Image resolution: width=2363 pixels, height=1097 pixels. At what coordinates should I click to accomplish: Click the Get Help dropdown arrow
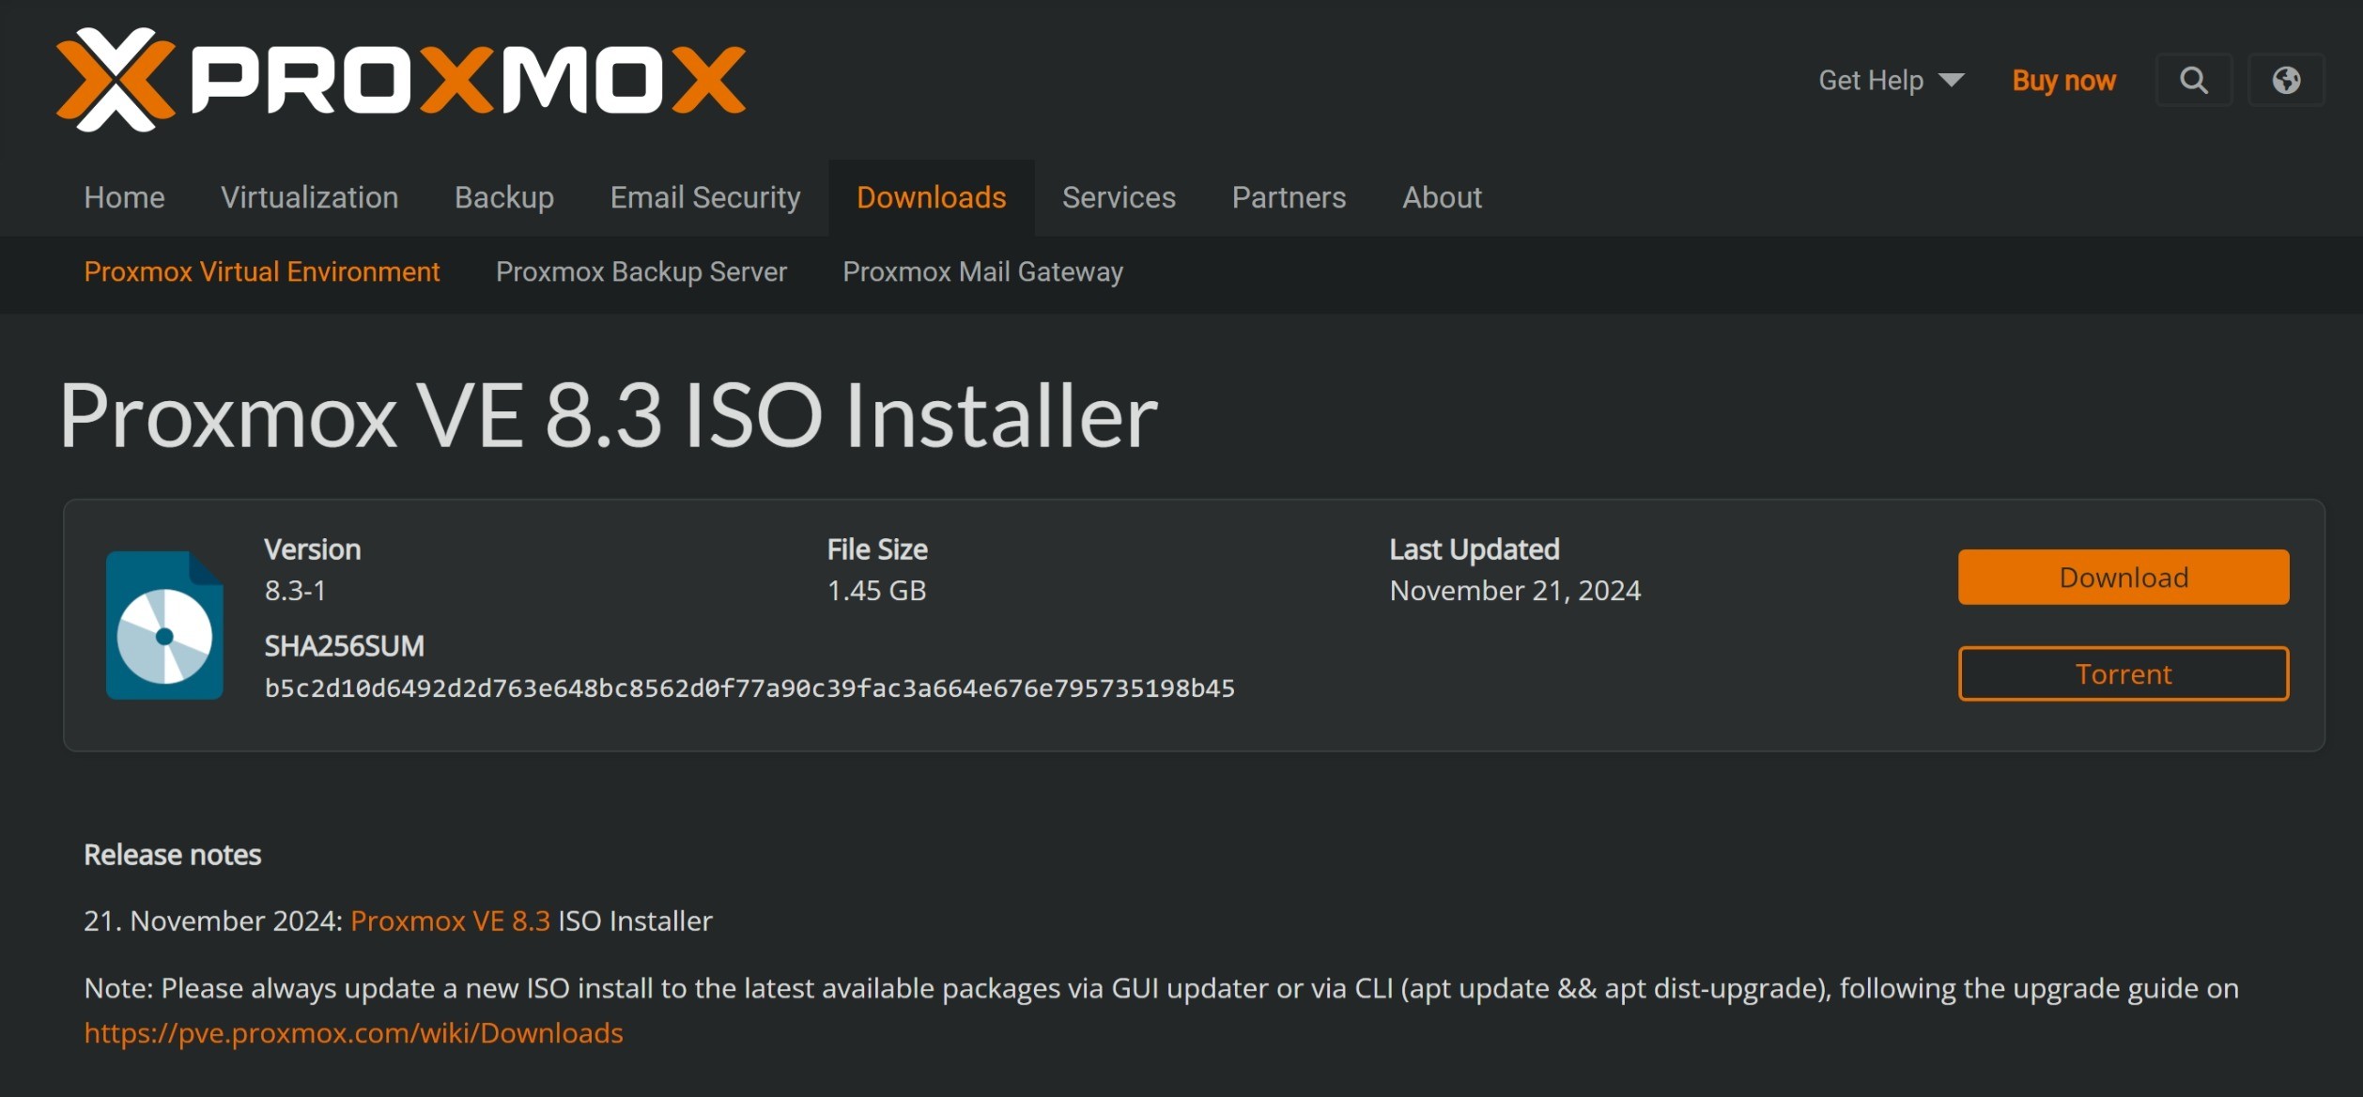click(1951, 80)
